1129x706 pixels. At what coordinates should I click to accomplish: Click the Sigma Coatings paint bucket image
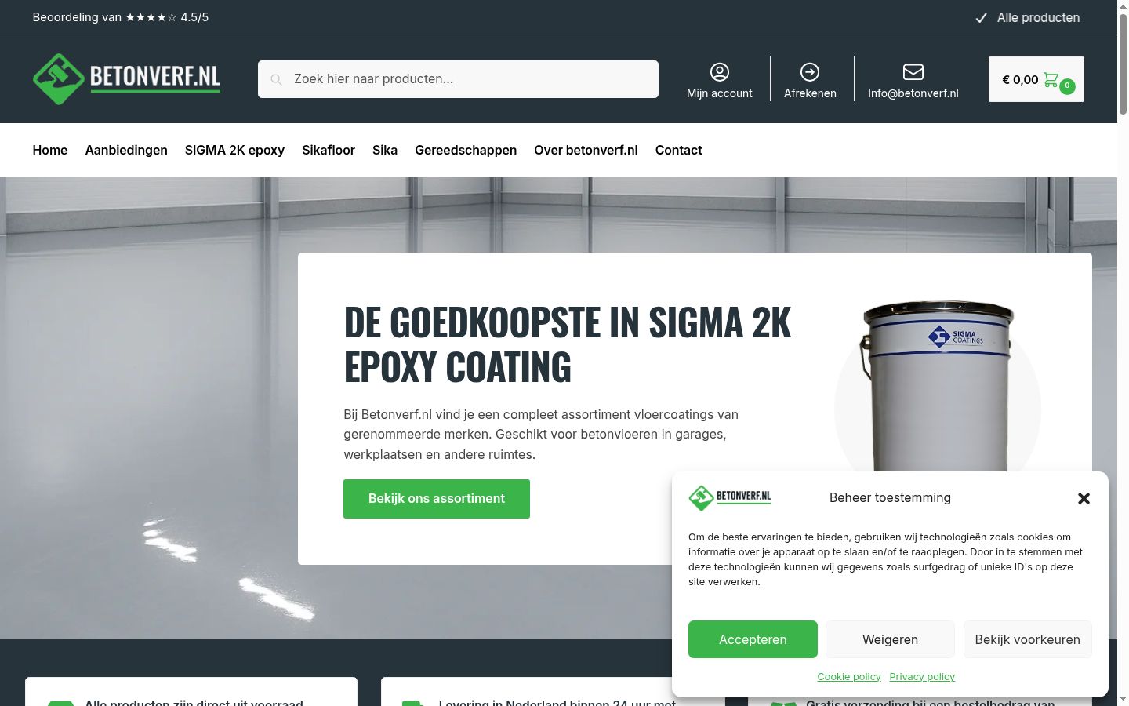(x=938, y=386)
